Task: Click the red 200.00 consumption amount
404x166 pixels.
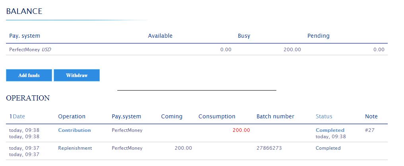Action: pyautogui.click(x=241, y=130)
